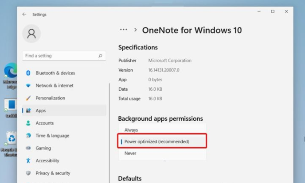This screenshot has height=183, width=305.
Task: Maximize the Settings window
Action: coord(273,11)
